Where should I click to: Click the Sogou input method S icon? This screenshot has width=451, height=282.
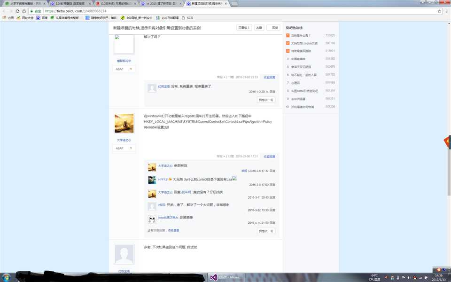click(438, 270)
